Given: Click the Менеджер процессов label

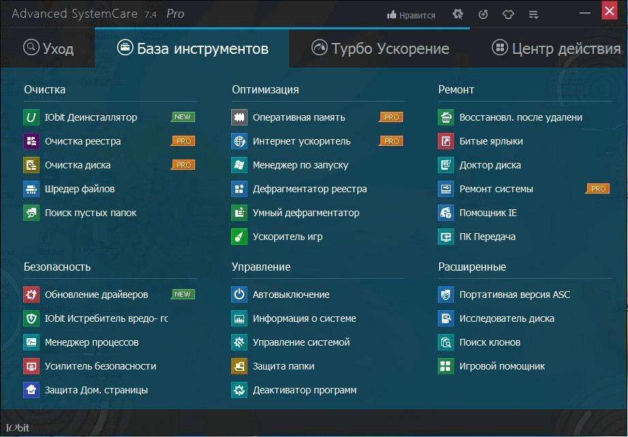Looking at the screenshot, I should click(91, 342).
